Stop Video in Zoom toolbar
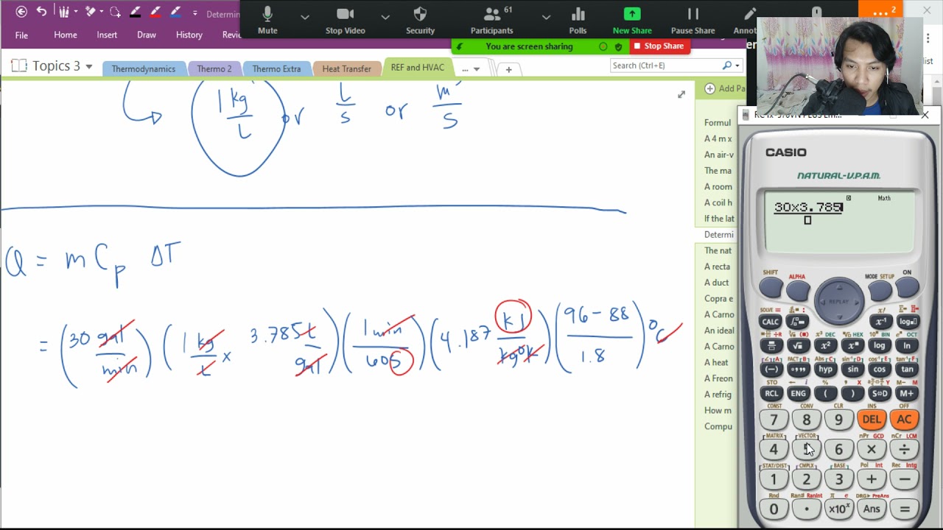This screenshot has height=530, width=943. (x=345, y=21)
